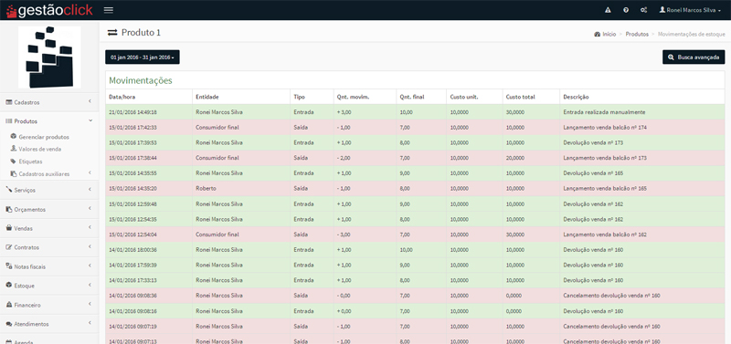Click the Busca avançada button

[x=694, y=57]
